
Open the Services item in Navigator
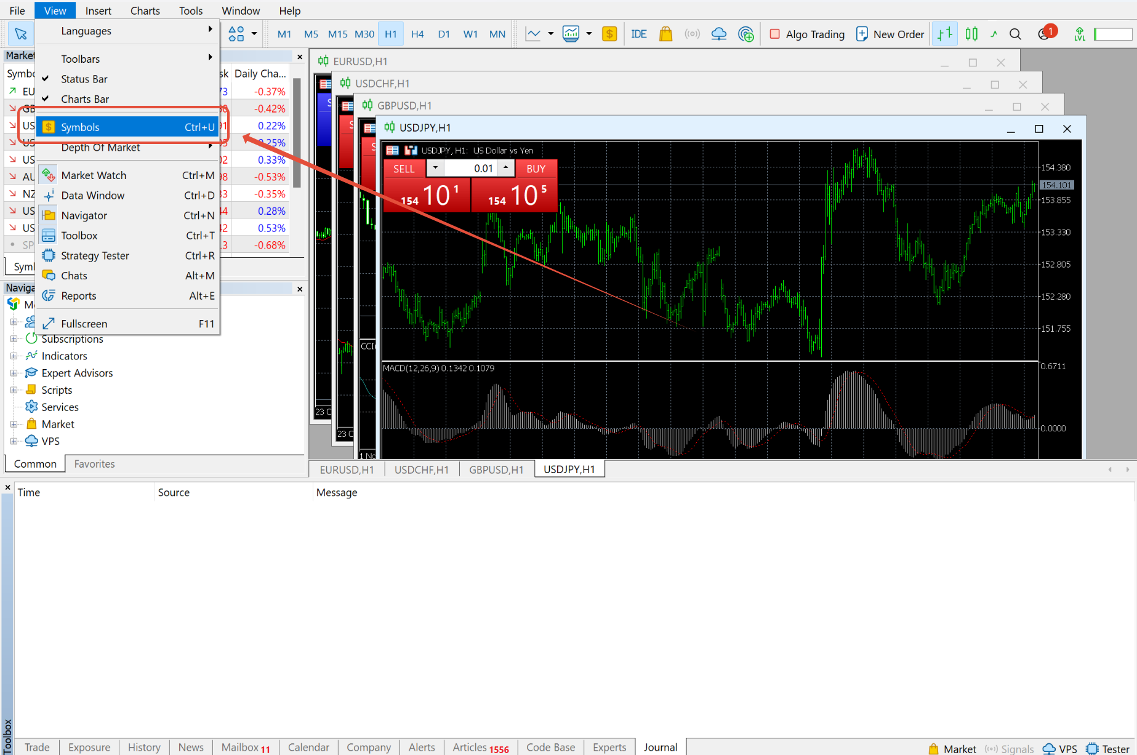[60, 407]
